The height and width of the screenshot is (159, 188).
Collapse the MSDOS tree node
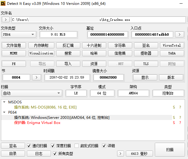(x=4, y=102)
